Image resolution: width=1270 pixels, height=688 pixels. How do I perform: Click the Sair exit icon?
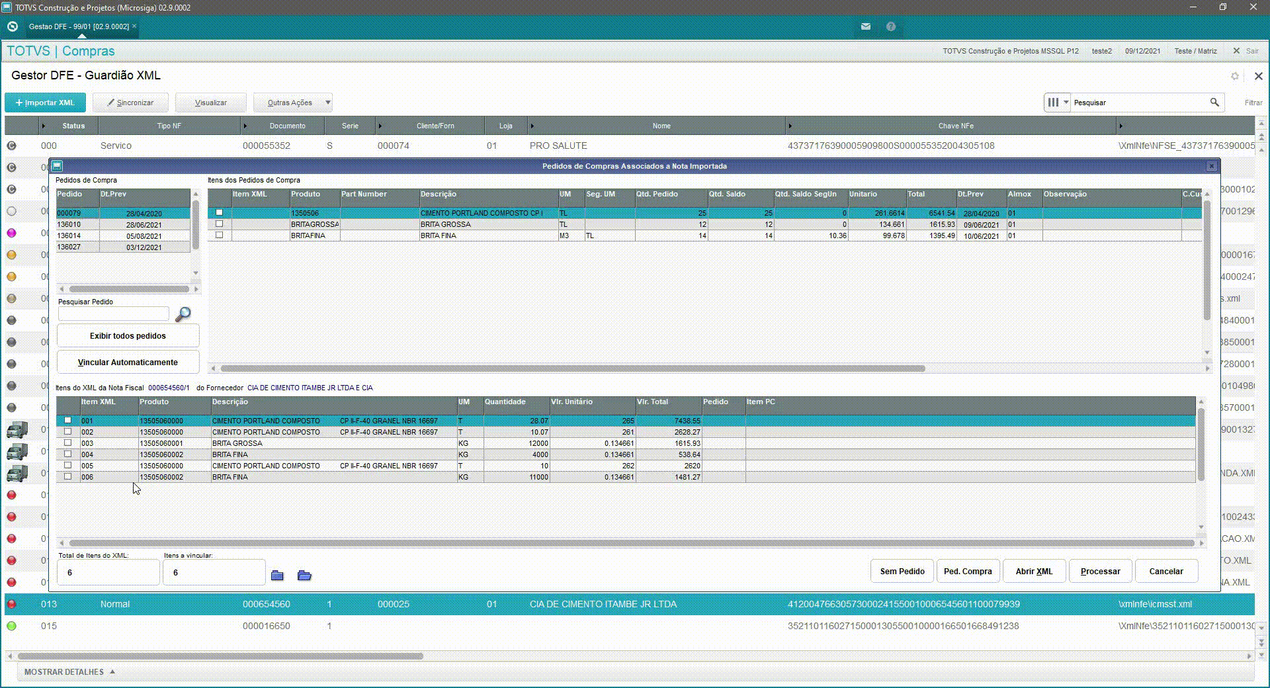[1236, 51]
